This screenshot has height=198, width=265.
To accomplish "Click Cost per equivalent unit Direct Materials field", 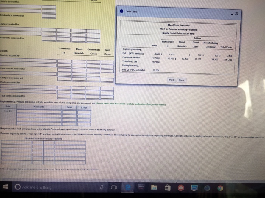I will (x=79, y=79).
